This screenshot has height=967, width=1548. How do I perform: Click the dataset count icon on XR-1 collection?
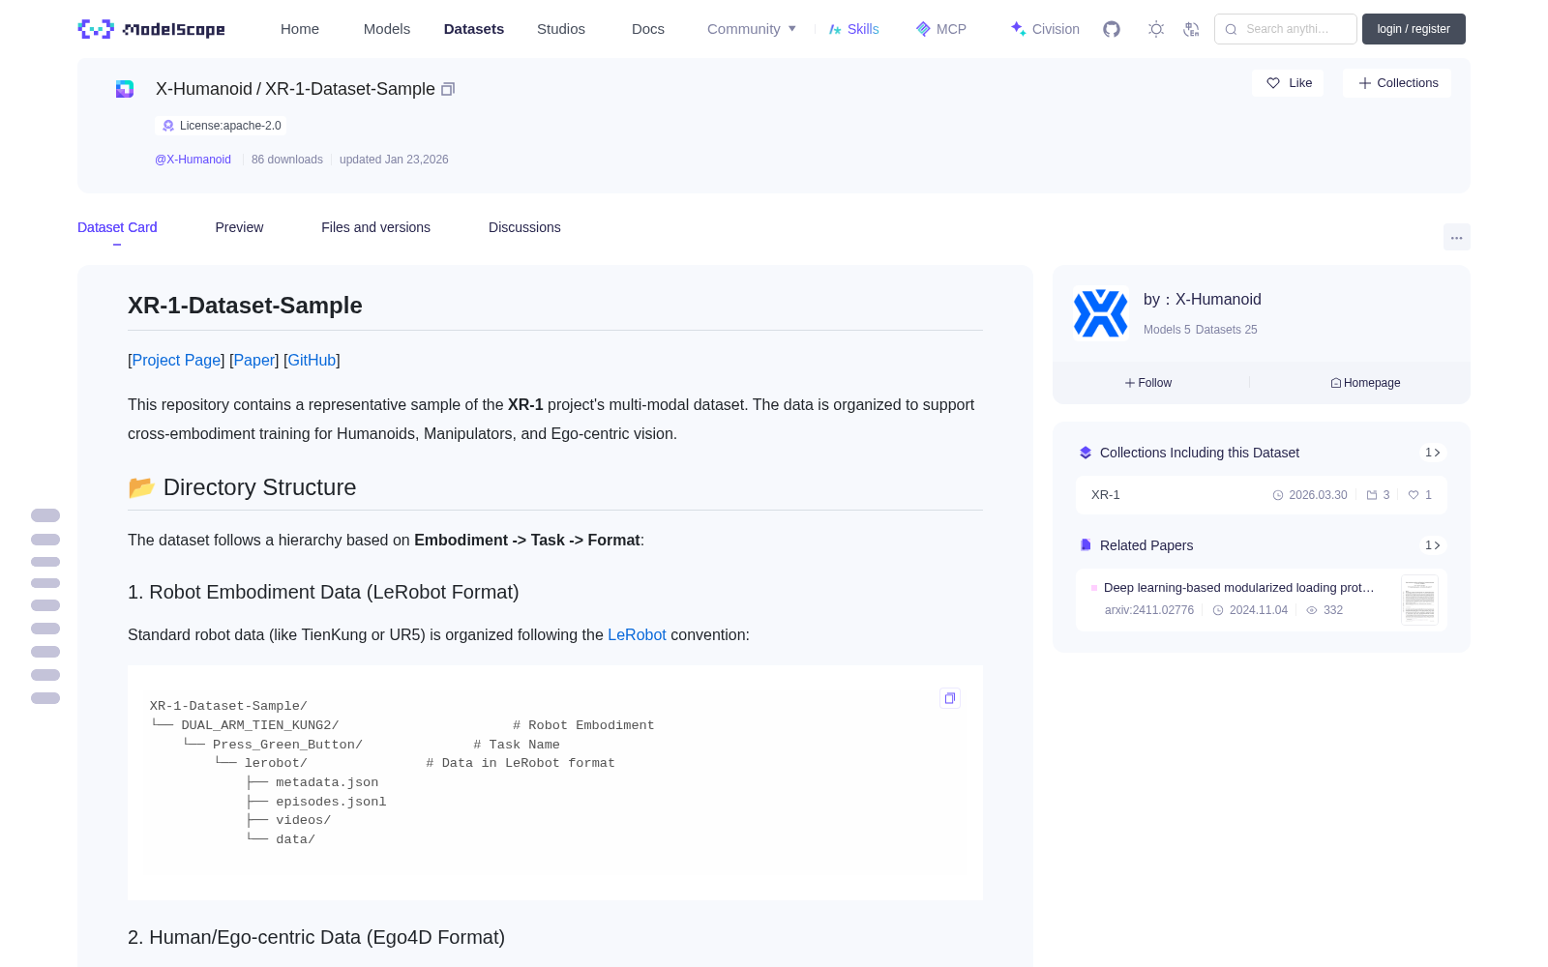(1372, 495)
